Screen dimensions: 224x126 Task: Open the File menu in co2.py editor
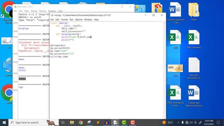(x=52, y=20)
